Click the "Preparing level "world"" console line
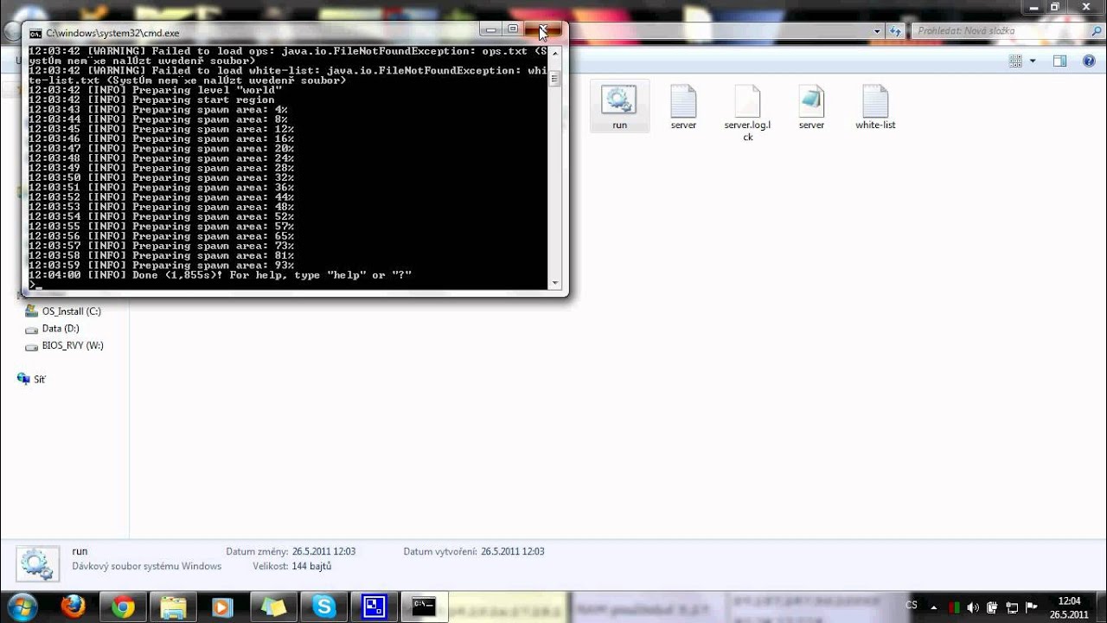Viewport: 1107px width, 623px height. click(x=156, y=90)
